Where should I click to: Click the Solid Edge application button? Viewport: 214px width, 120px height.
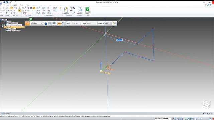click(1, 4)
